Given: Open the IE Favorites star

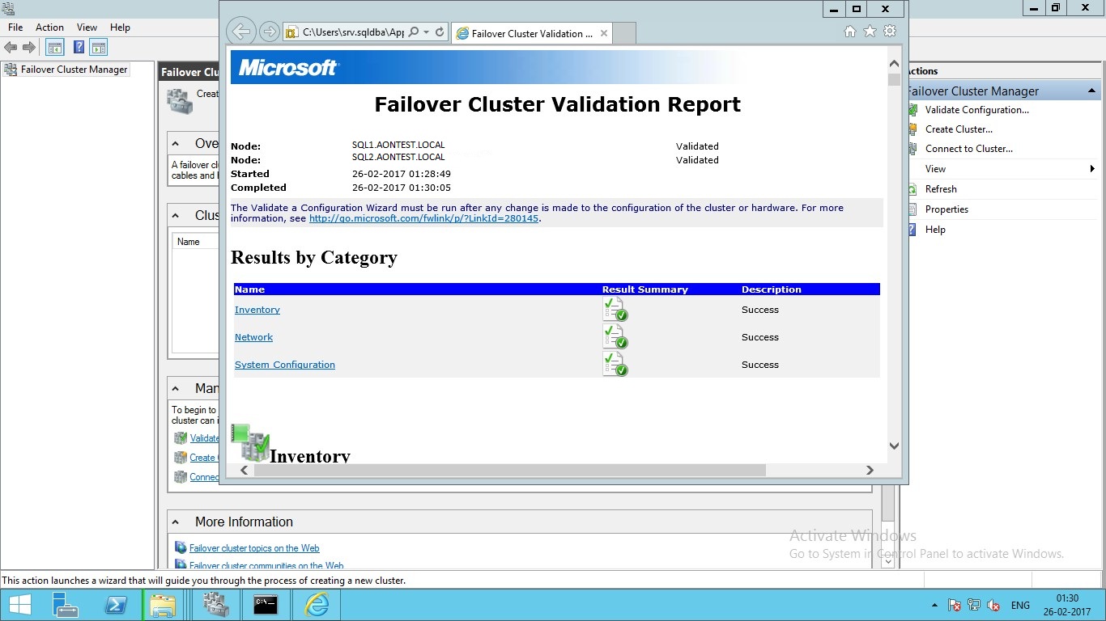Looking at the screenshot, I should click(870, 32).
